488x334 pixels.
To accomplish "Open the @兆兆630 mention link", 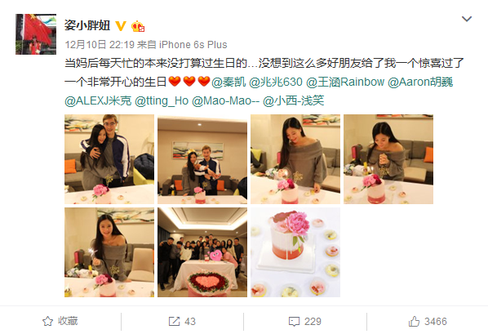I will pyautogui.click(x=276, y=82).
